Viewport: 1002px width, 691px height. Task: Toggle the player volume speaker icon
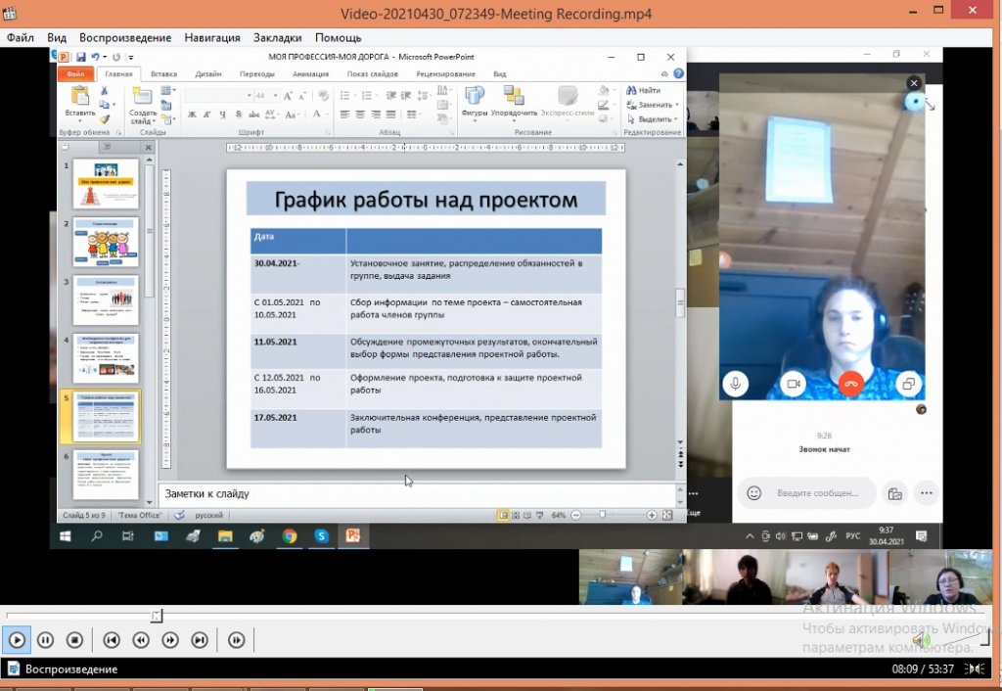coord(920,641)
